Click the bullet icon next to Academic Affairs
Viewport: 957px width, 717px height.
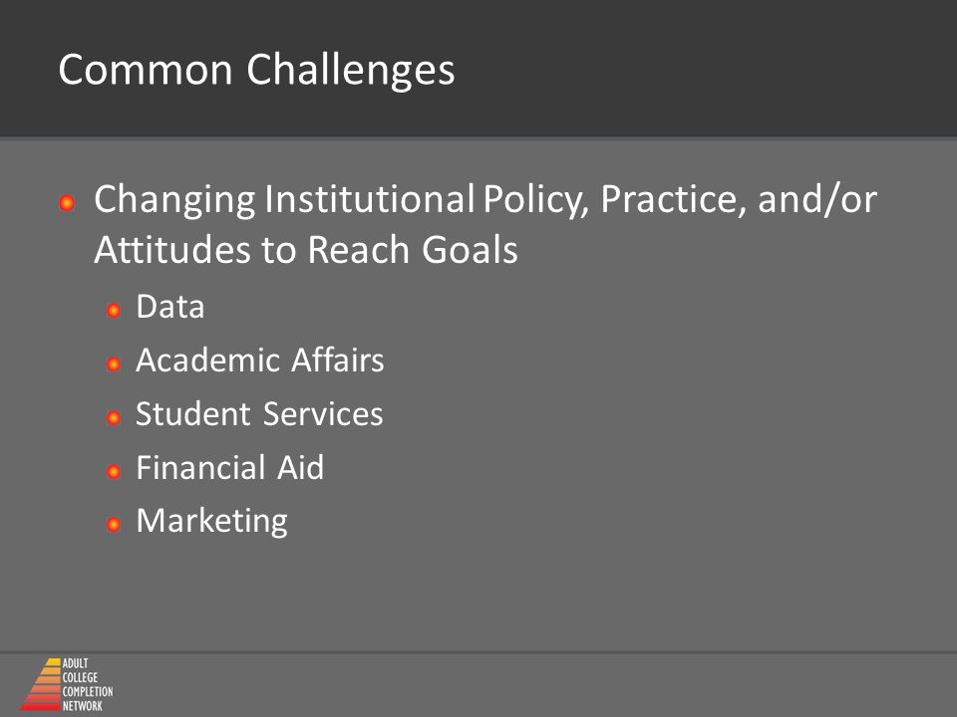[114, 364]
